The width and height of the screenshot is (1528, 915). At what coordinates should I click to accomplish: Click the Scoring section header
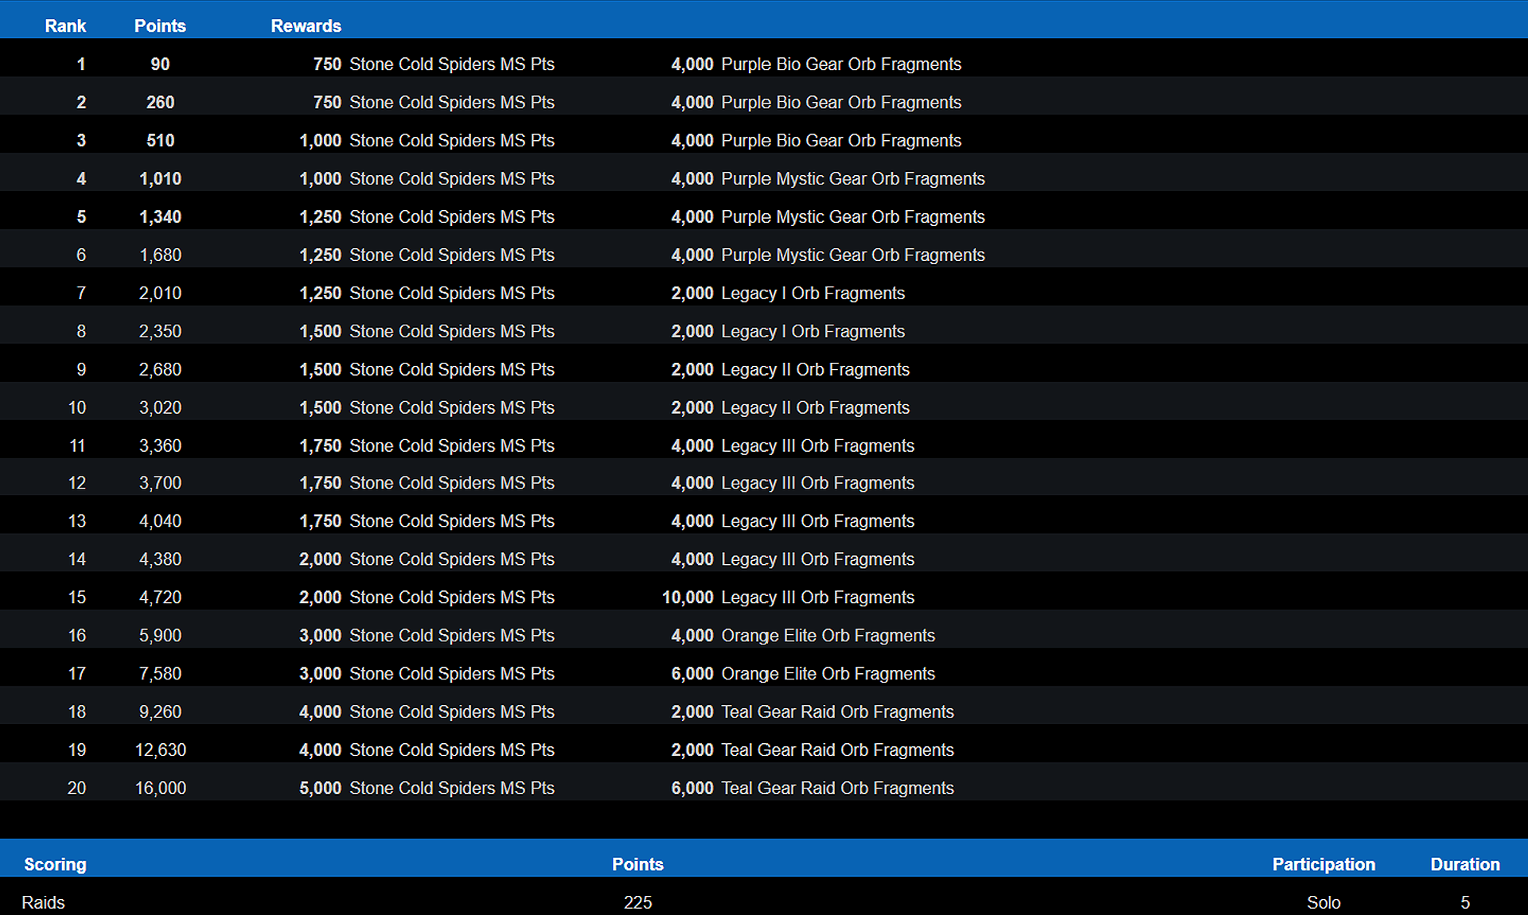coord(55,864)
